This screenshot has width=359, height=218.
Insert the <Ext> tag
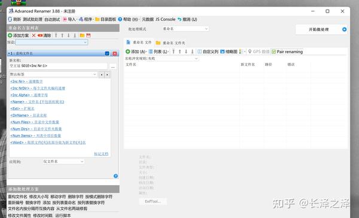pos(22,108)
